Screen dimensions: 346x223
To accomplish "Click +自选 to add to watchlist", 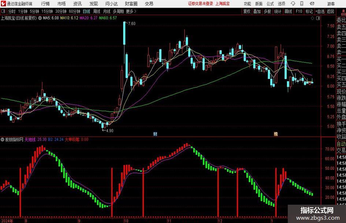I will pos(320,11).
